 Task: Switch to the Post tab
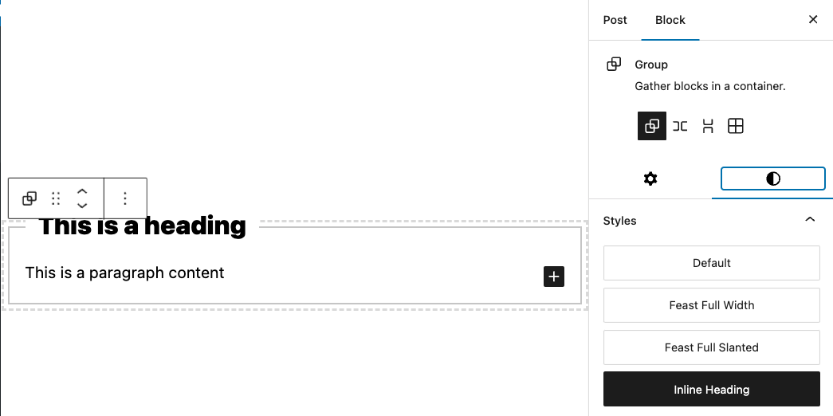tap(615, 20)
